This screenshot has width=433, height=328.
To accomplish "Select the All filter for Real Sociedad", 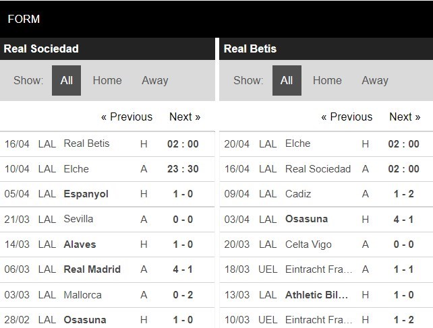I will [x=66, y=80].
